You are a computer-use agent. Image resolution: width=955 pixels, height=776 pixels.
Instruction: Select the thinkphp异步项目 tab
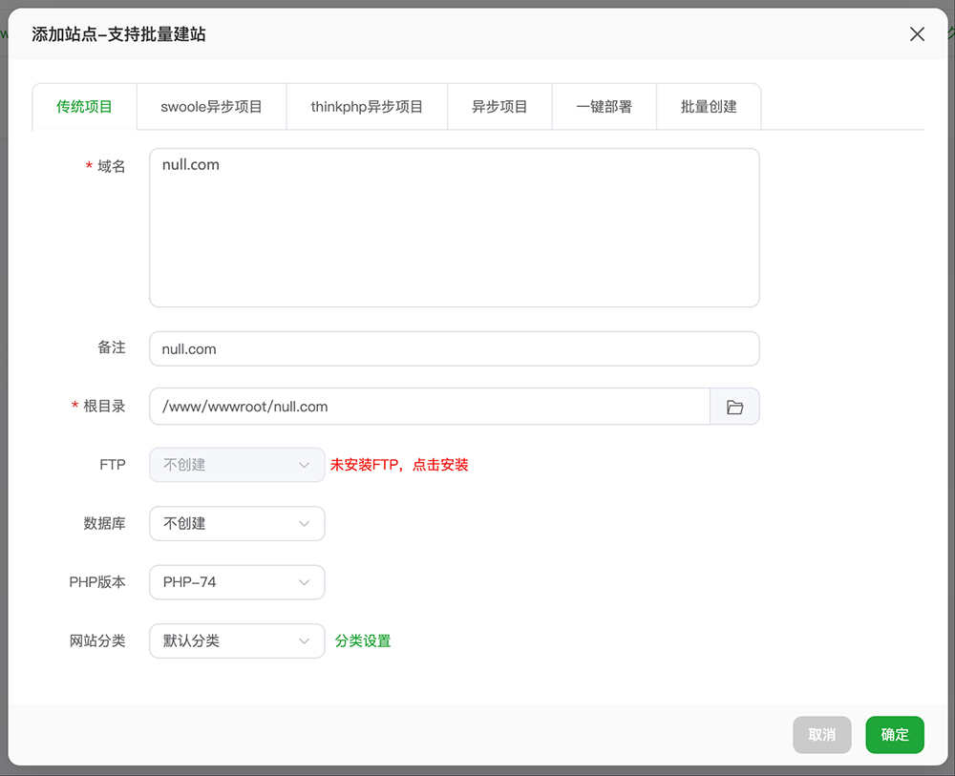point(367,107)
